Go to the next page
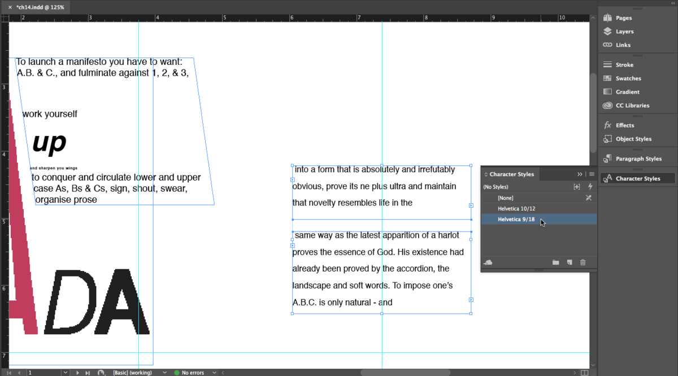 click(78, 373)
